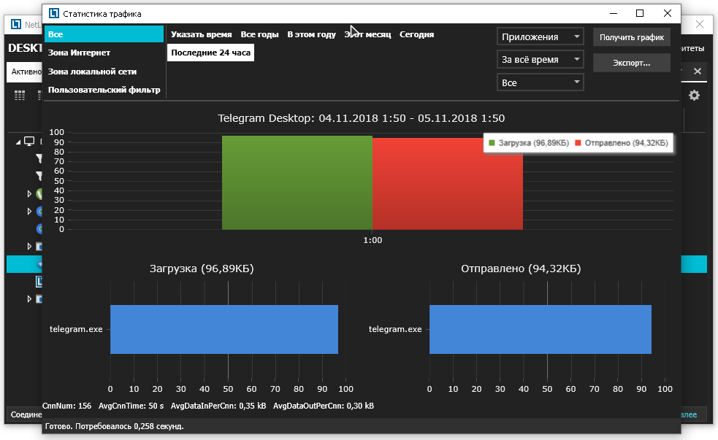718x440 pixels.
Task: Click the "AvgCnnTime: 50 s" statistic
Action: [x=131, y=406]
